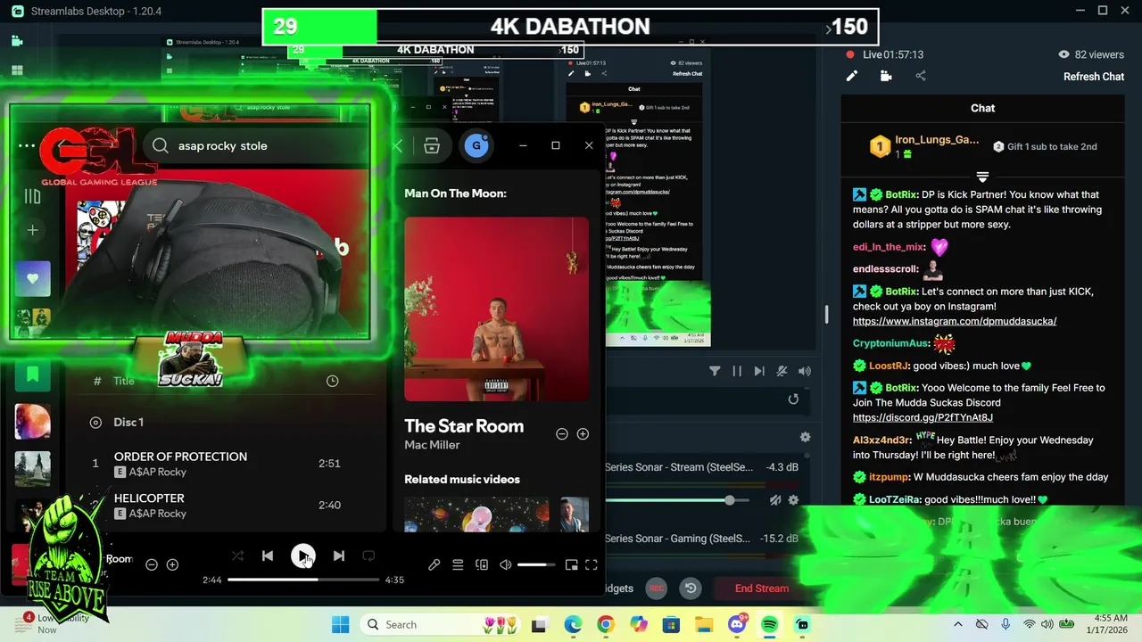Image resolution: width=1142 pixels, height=642 pixels.
Task: Open The Star Room album art
Action: point(497,309)
